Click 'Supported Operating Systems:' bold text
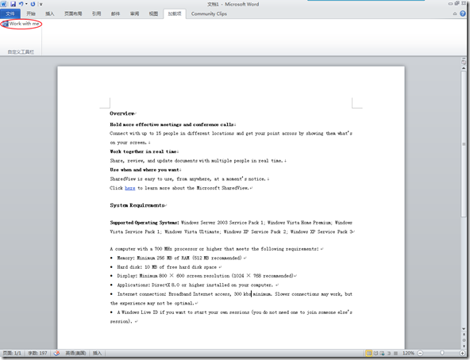This screenshot has height=360, width=470. 144,222
